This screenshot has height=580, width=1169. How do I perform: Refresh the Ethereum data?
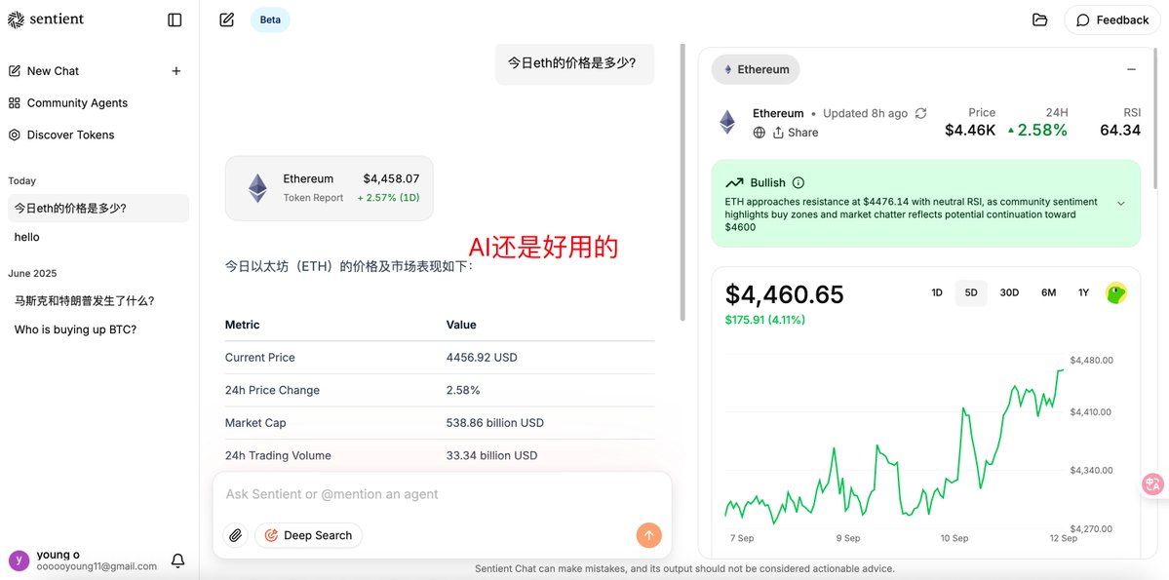(920, 113)
